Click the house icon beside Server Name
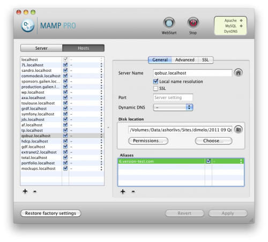Image resolution: width=268 pixels, height=242 pixels. [239, 73]
